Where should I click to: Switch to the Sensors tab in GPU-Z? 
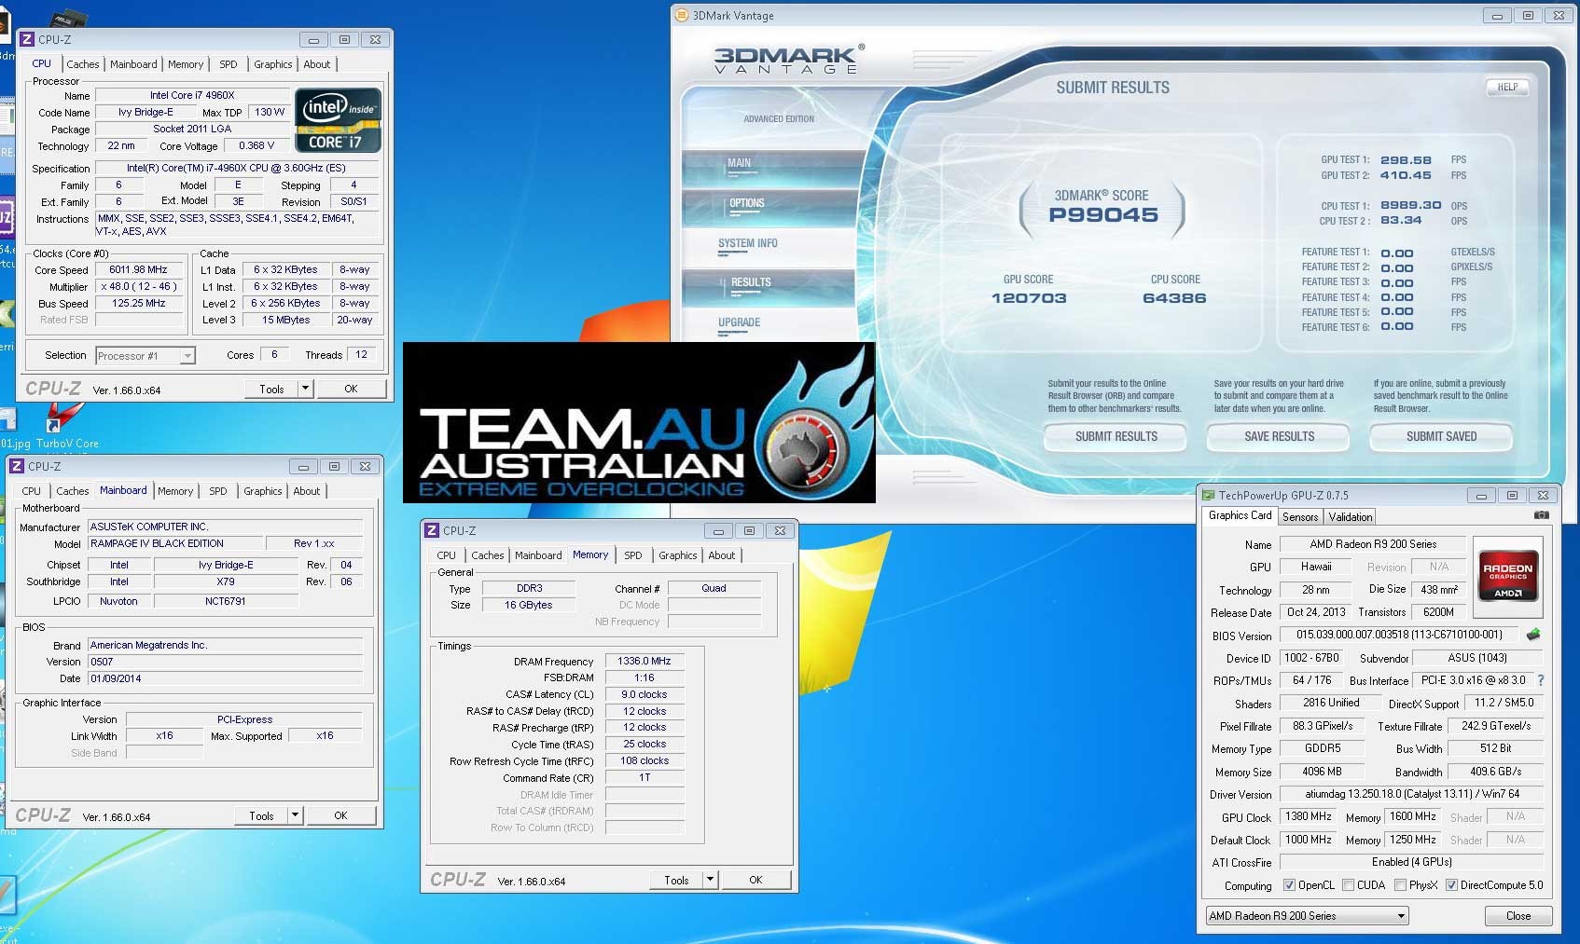1299,517
